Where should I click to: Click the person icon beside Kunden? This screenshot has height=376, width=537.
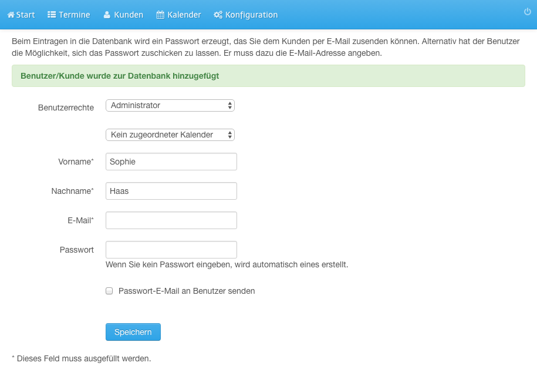107,15
